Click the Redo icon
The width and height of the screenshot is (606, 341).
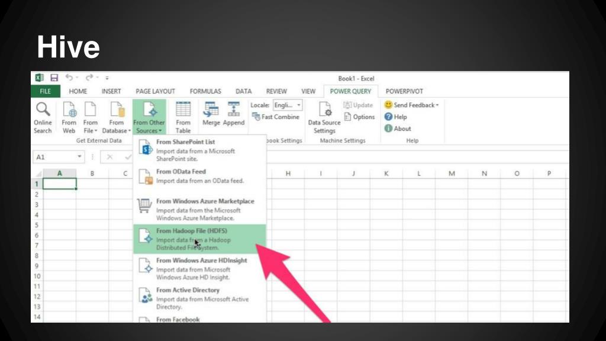89,78
